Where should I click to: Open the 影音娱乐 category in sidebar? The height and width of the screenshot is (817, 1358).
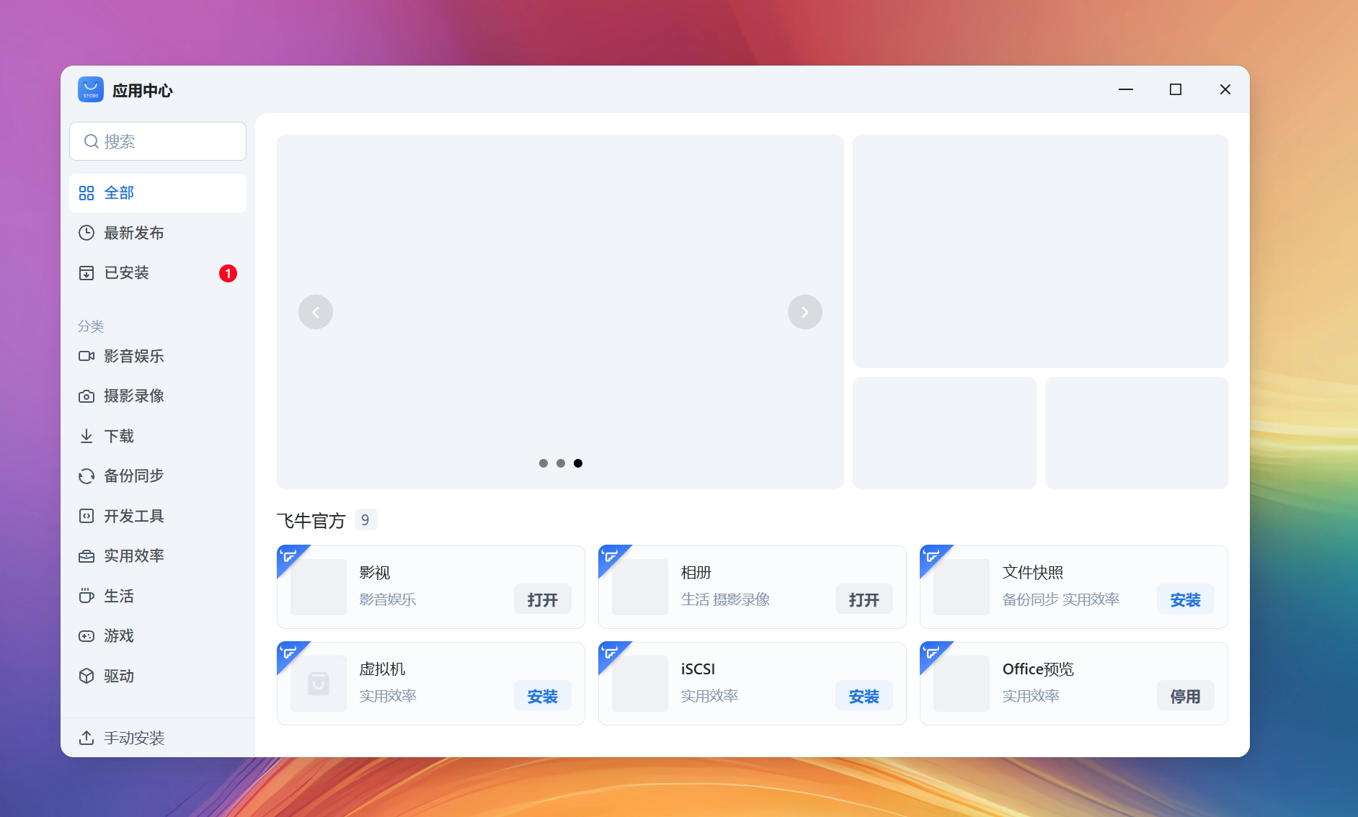click(x=134, y=356)
